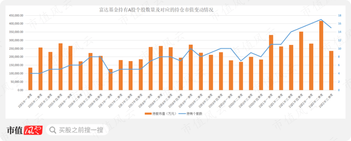Click the orange bar for 2017年一季度
The height and width of the screenshot is (141, 351).
click(x=110, y=79)
